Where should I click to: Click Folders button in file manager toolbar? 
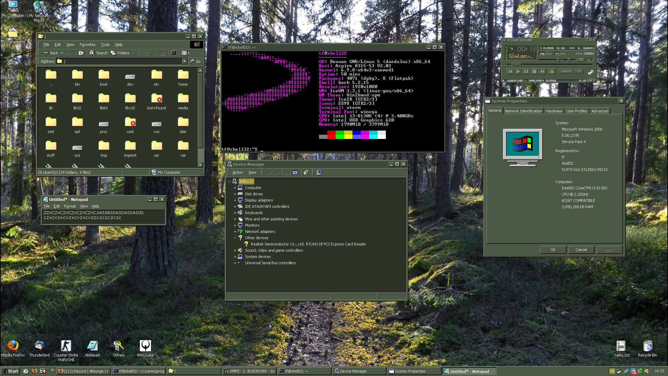click(x=120, y=53)
